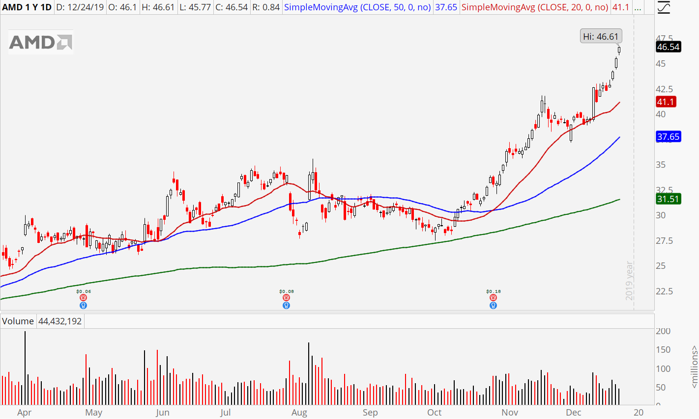Click the 20 year label on time axis
This screenshot has height=419, width=699.
tap(638, 413)
